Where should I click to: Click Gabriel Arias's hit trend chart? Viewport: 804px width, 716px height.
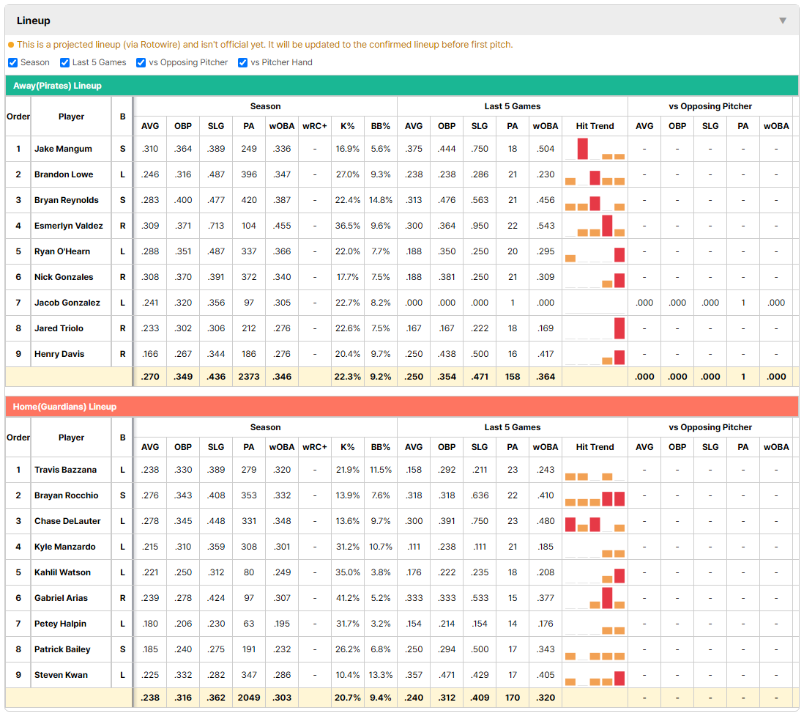coord(595,598)
